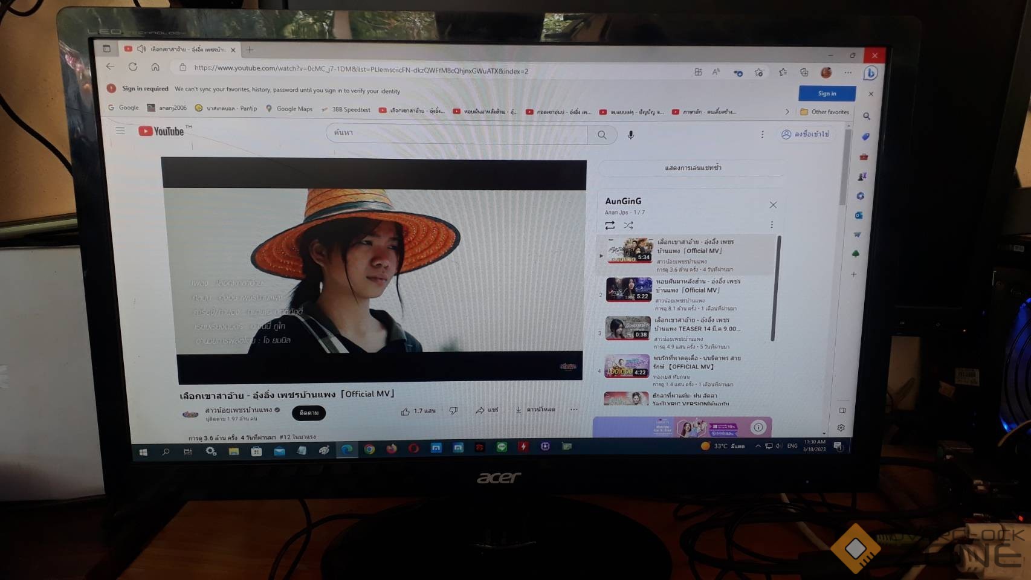Open more video actions menu
This screenshot has width=1031, height=580.
tap(574, 409)
